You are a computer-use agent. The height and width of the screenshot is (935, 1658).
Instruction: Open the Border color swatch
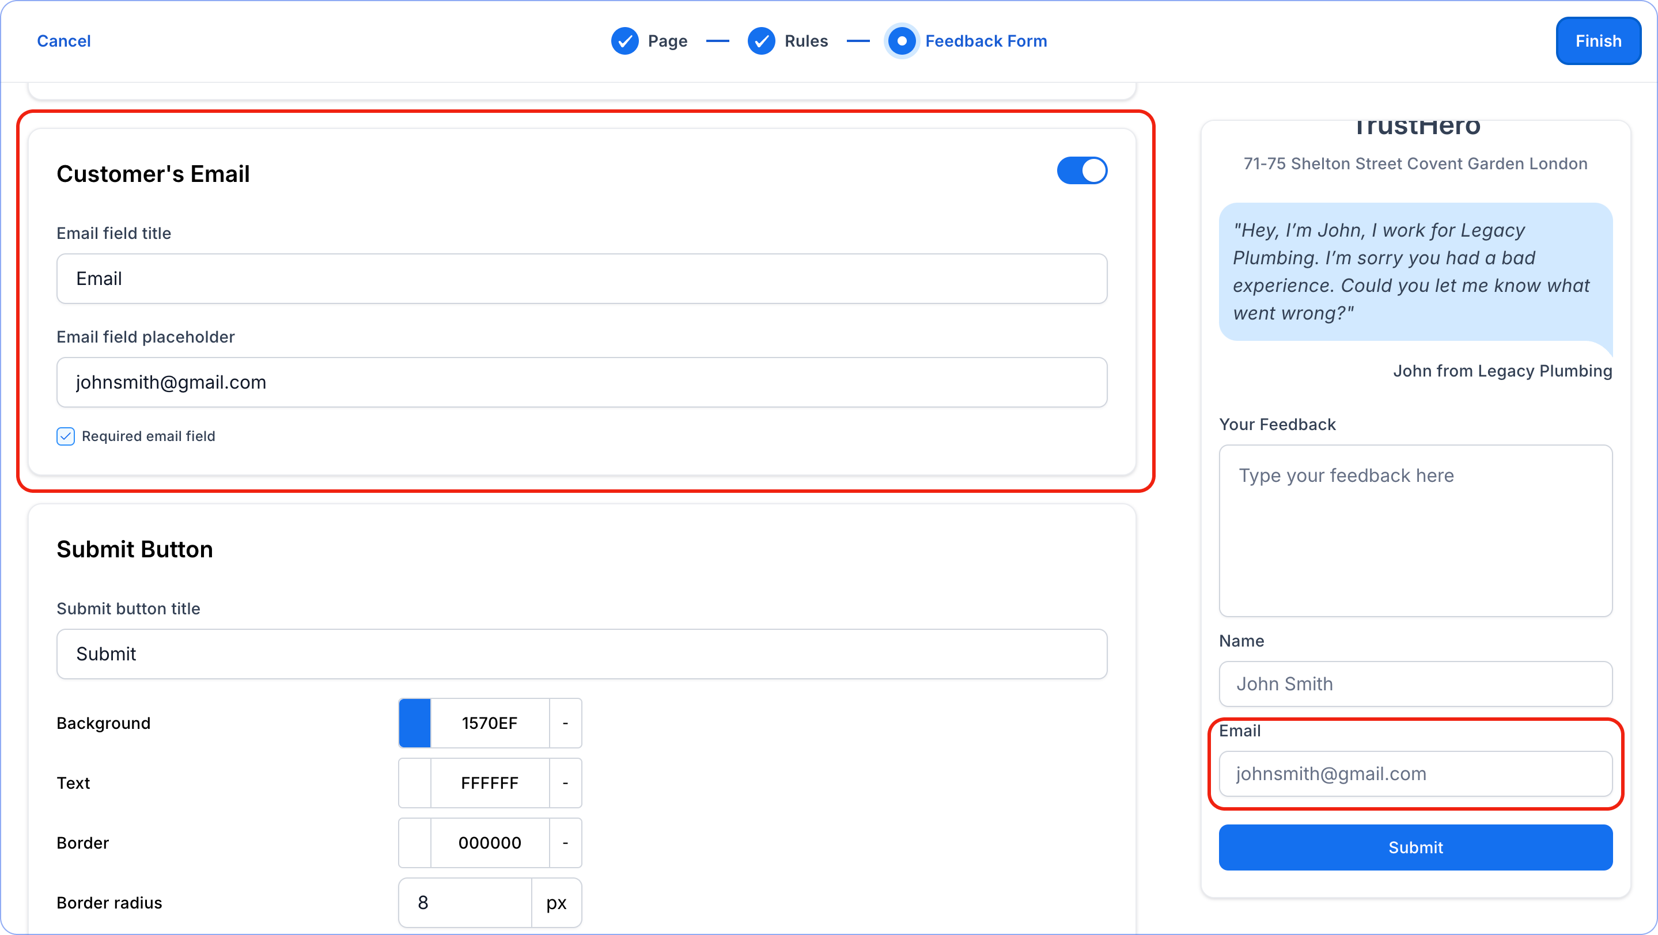tap(415, 843)
